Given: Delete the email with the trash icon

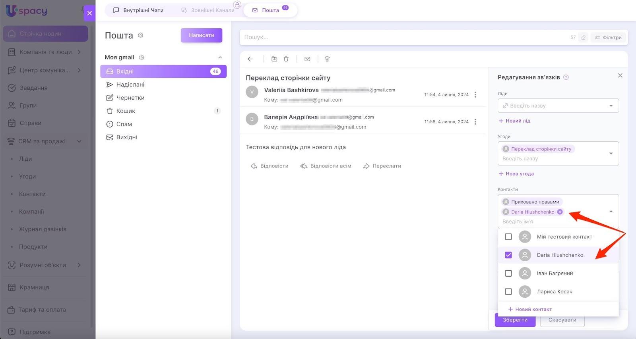Looking at the screenshot, I should click(286, 59).
